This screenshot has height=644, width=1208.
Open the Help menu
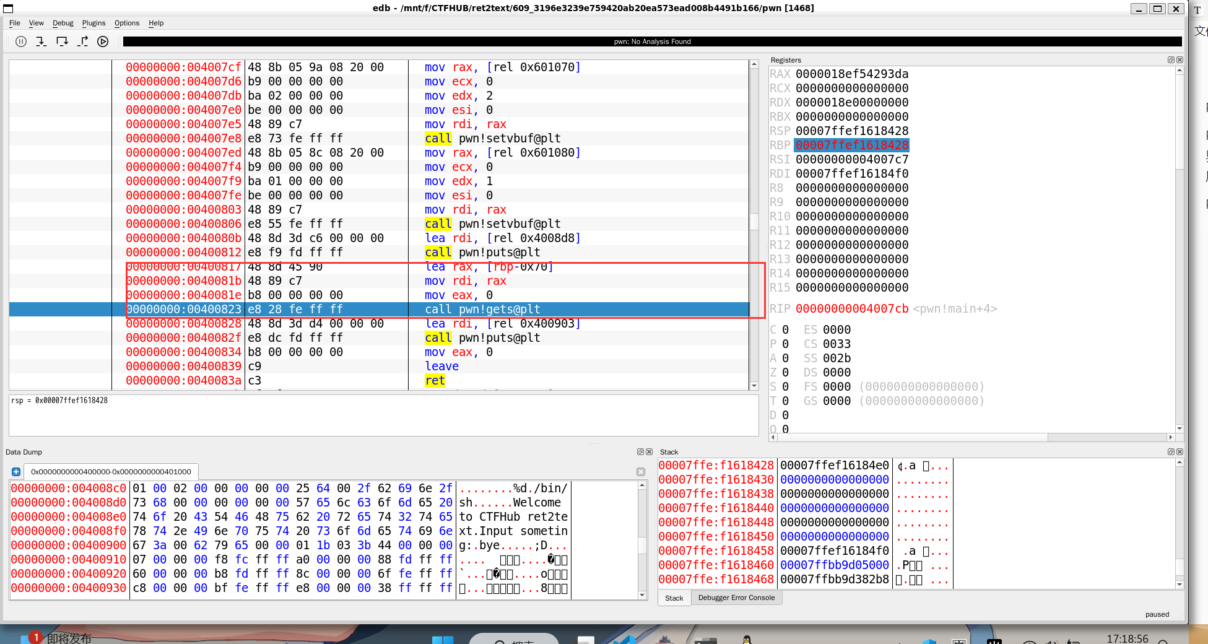point(156,23)
